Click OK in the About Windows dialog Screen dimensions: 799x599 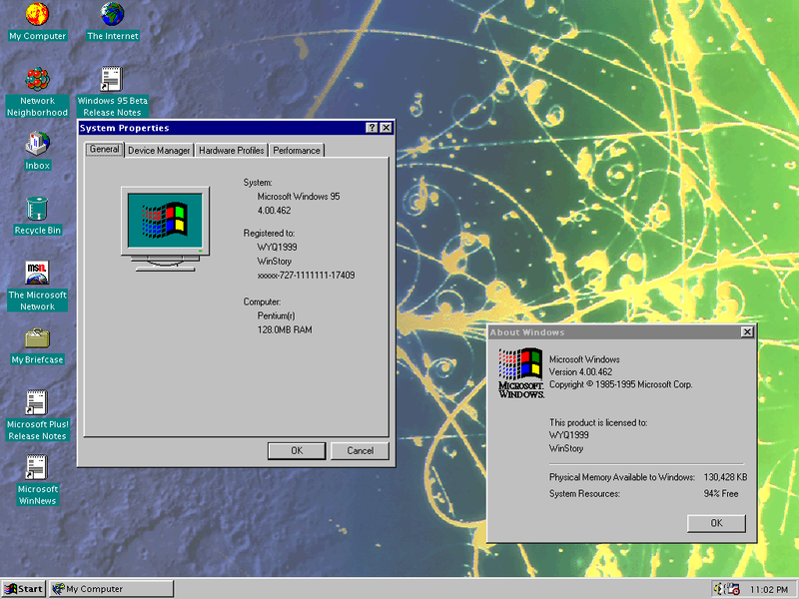(x=715, y=523)
